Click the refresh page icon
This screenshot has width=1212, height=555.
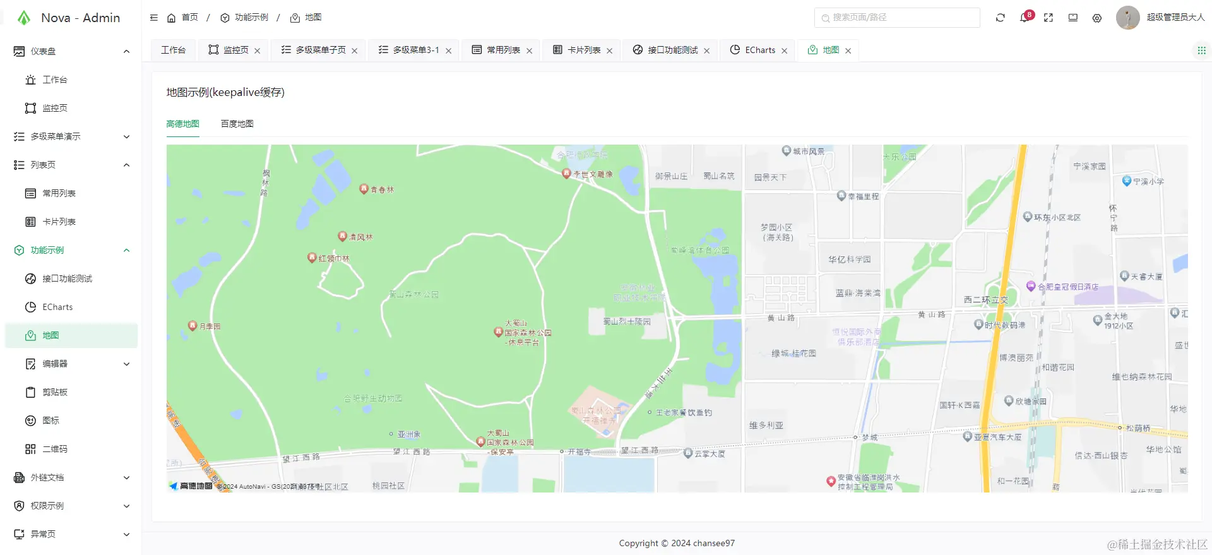coord(1001,18)
